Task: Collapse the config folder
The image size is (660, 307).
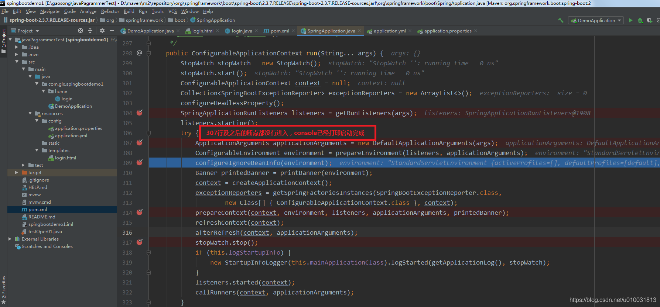Action: click(37, 121)
